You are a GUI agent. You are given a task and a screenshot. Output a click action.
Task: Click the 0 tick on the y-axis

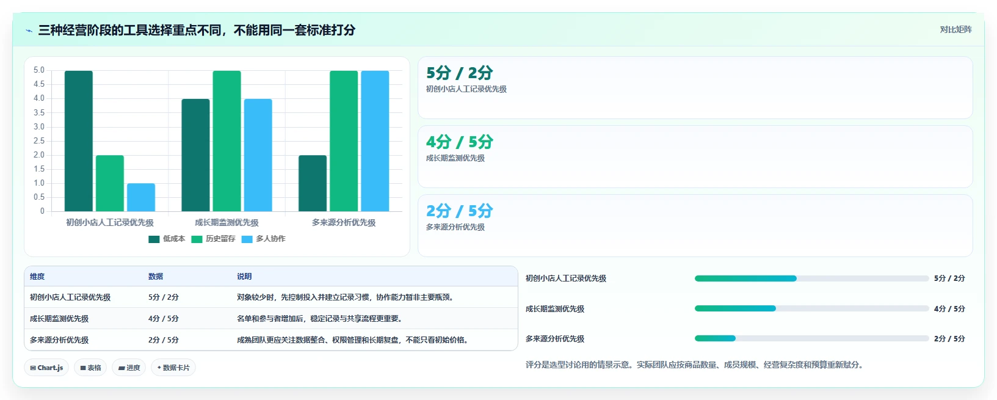point(42,211)
